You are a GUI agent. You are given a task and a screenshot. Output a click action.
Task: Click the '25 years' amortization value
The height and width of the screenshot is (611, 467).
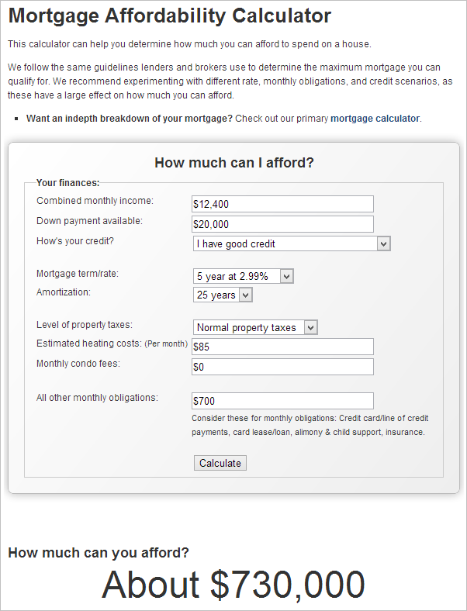pyautogui.click(x=216, y=295)
